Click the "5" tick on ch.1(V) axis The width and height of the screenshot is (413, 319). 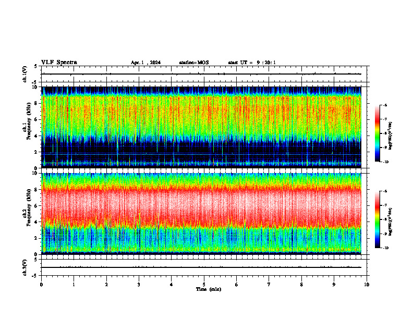click(35, 67)
